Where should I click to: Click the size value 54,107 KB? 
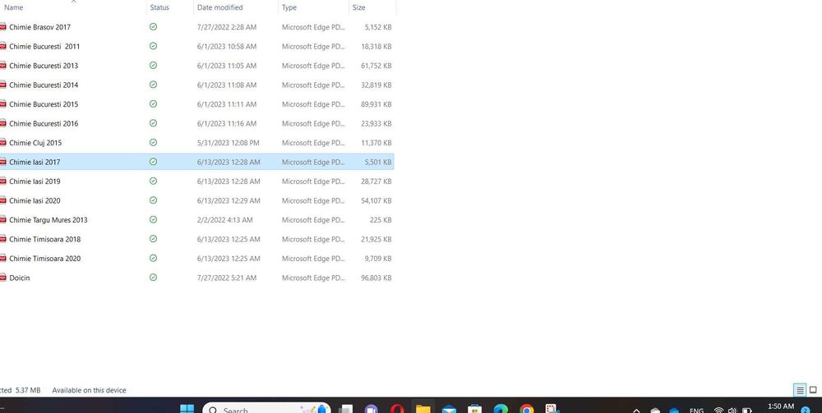(x=376, y=200)
